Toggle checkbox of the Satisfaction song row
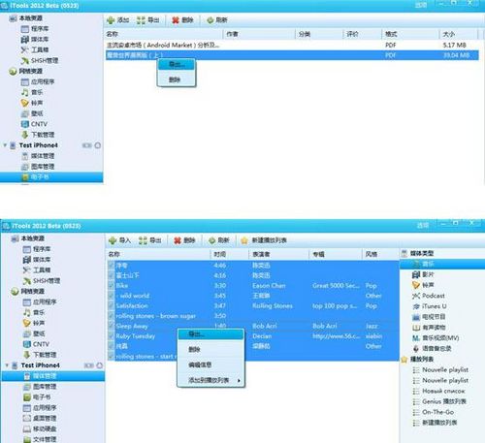 tap(111, 305)
